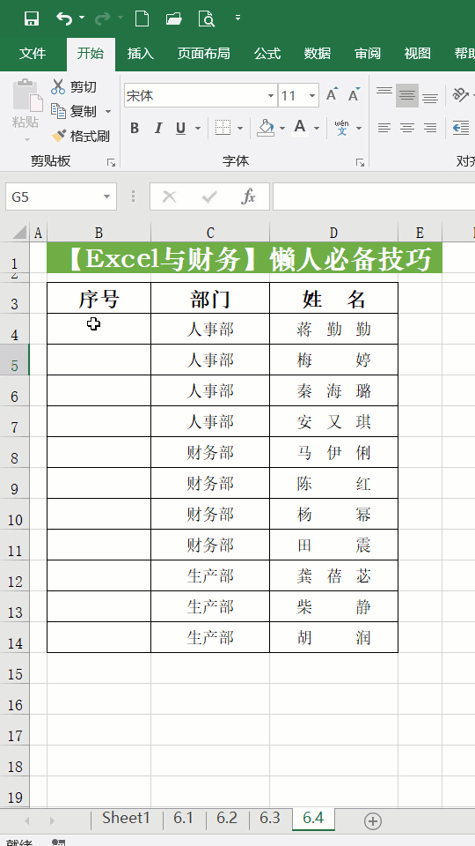Click the Decrease Font Size icon

(x=354, y=94)
